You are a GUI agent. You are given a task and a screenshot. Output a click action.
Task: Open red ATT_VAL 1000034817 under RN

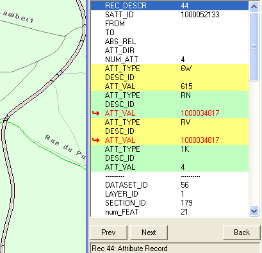point(200,113)
